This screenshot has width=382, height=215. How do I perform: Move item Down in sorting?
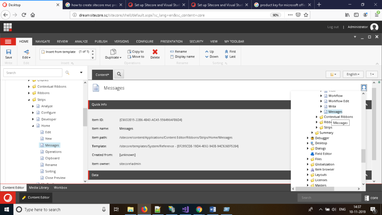(212, 57)
